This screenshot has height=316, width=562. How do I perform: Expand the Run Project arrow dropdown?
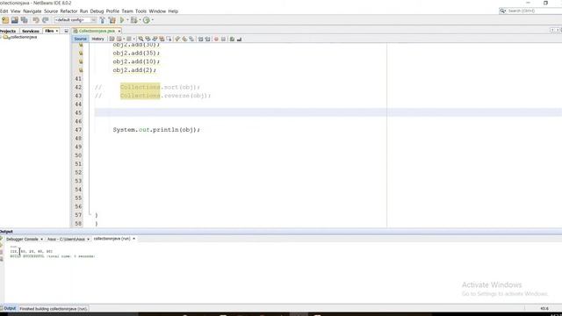click(127, 20)
